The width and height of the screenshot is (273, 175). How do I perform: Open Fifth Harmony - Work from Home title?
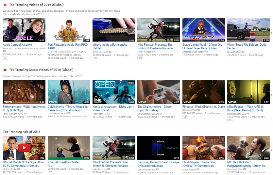coord(24,108)
